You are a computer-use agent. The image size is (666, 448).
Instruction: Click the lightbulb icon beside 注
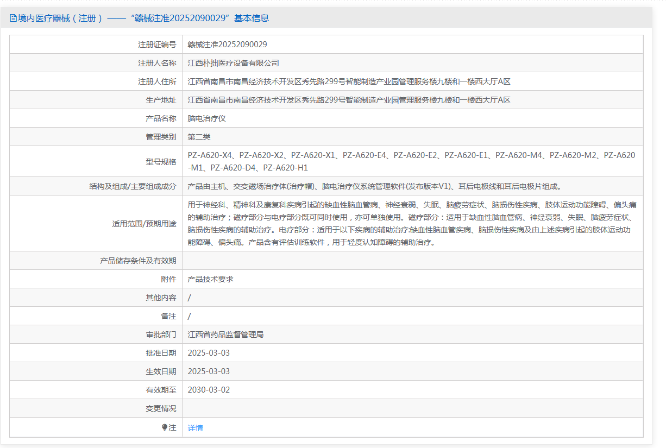[165, 427]
